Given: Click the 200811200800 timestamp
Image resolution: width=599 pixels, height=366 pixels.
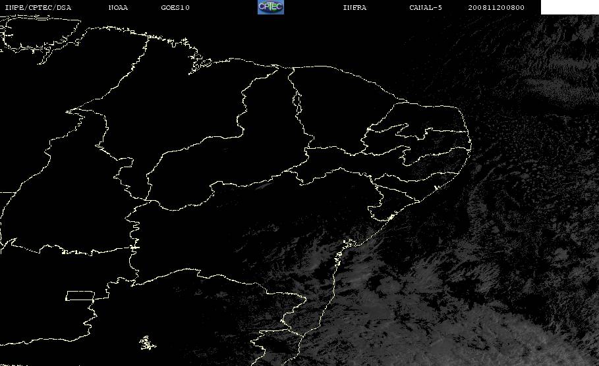Looking at the screenshot, I should pos(496,8).
